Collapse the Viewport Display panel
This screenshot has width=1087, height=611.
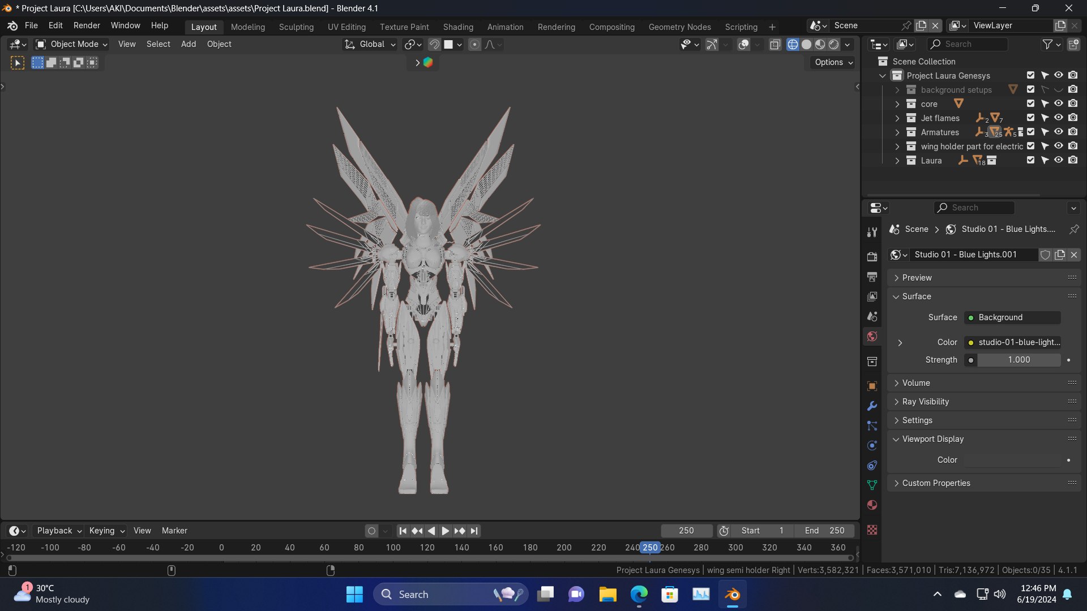pos(984,439)
